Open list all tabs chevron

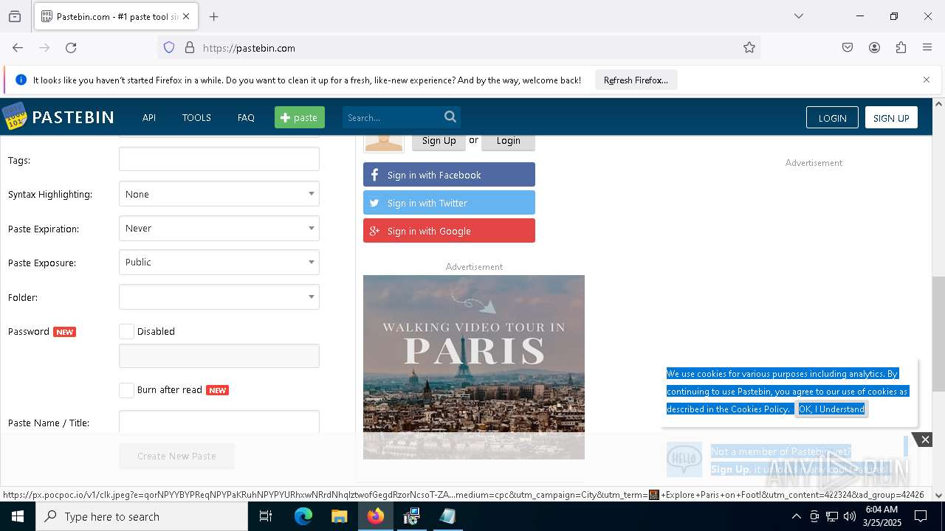798,16
